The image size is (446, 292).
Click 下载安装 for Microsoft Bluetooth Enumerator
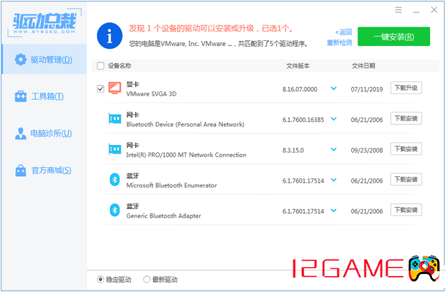point(406,179)
